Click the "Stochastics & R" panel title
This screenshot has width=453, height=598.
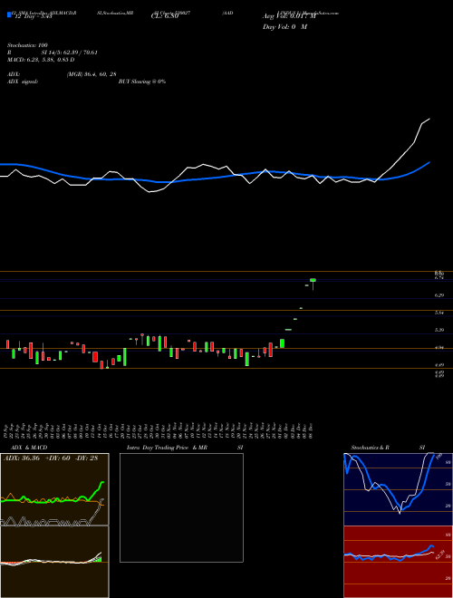click(370, 448)
